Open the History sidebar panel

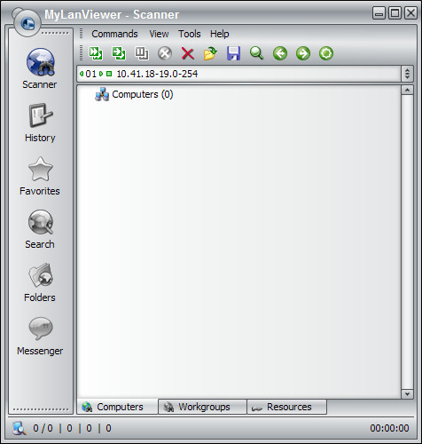click(40, 123)
